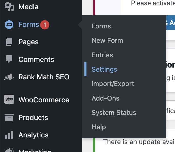Go to Settings in the Forms submenu
Screen dimensions: 175x152
(x=104, y=69)
